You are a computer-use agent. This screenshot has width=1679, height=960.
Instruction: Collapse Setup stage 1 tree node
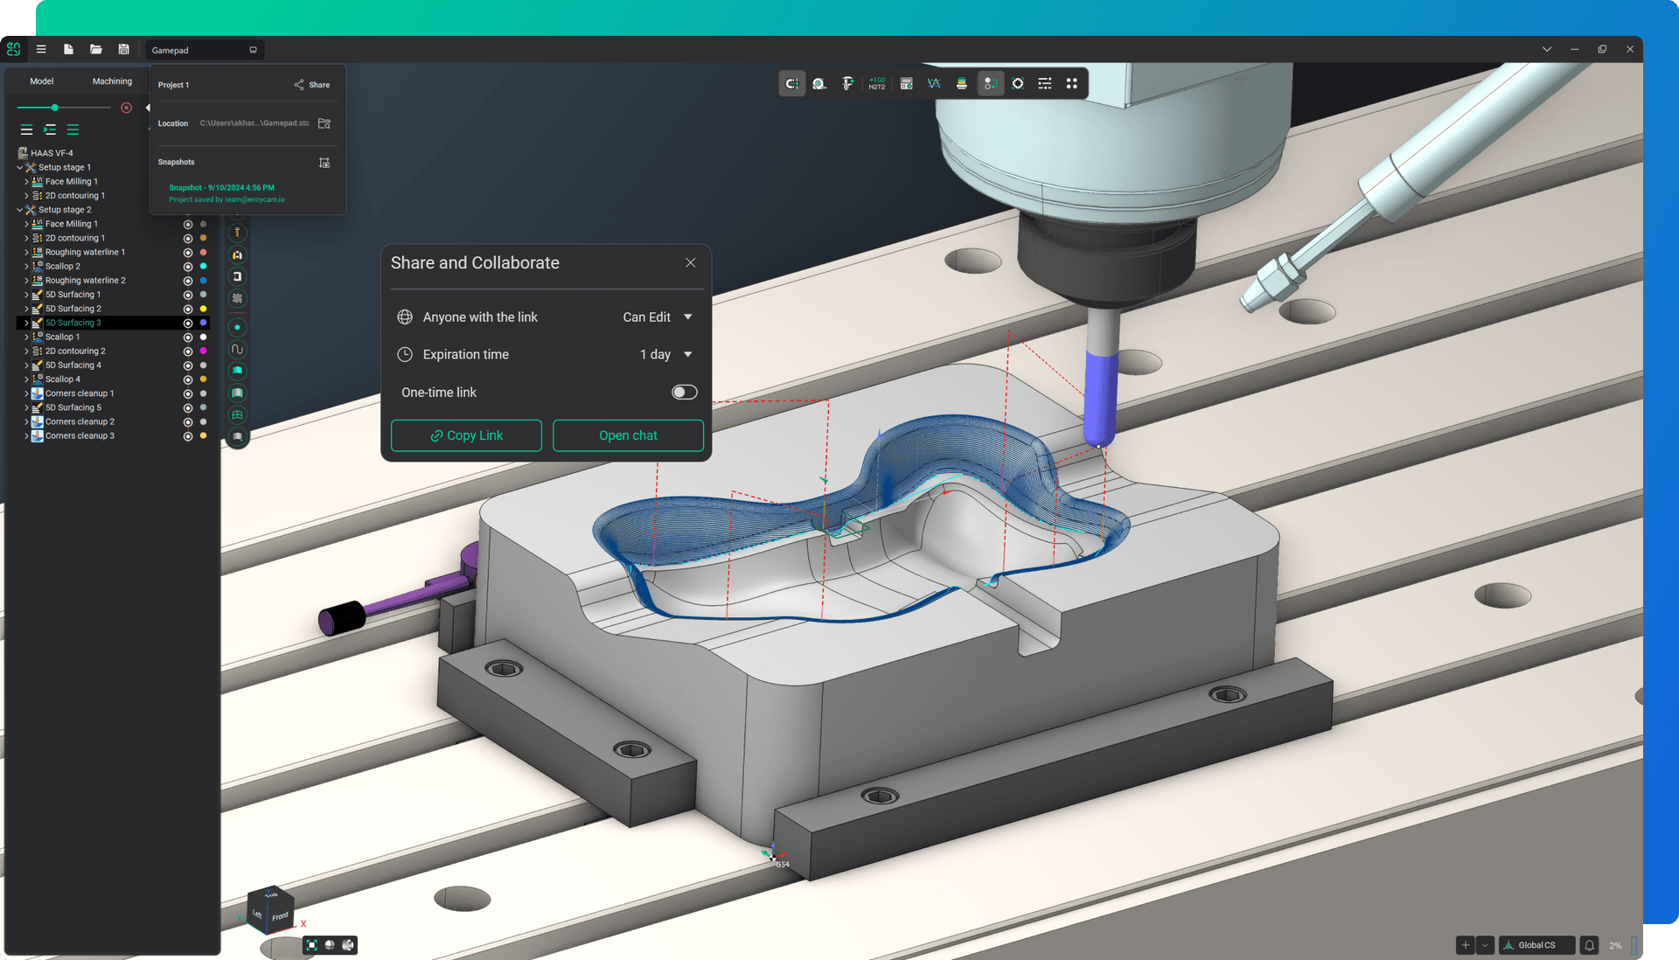20,168
